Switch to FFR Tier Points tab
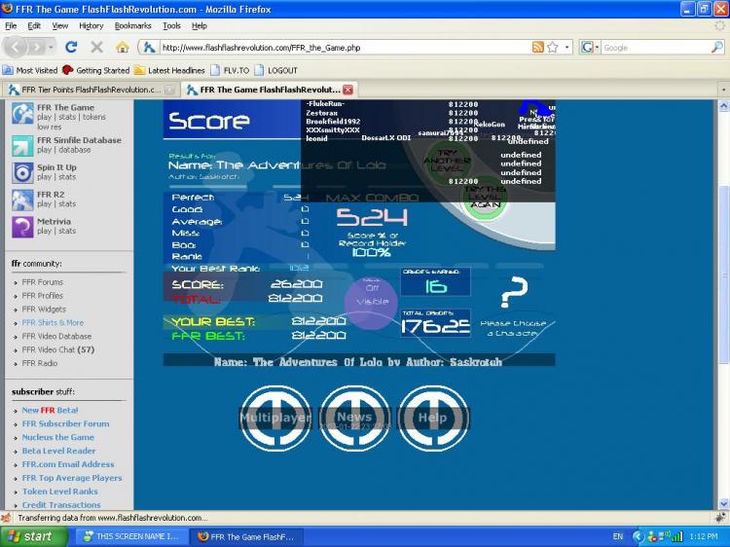 coord(91,90)
